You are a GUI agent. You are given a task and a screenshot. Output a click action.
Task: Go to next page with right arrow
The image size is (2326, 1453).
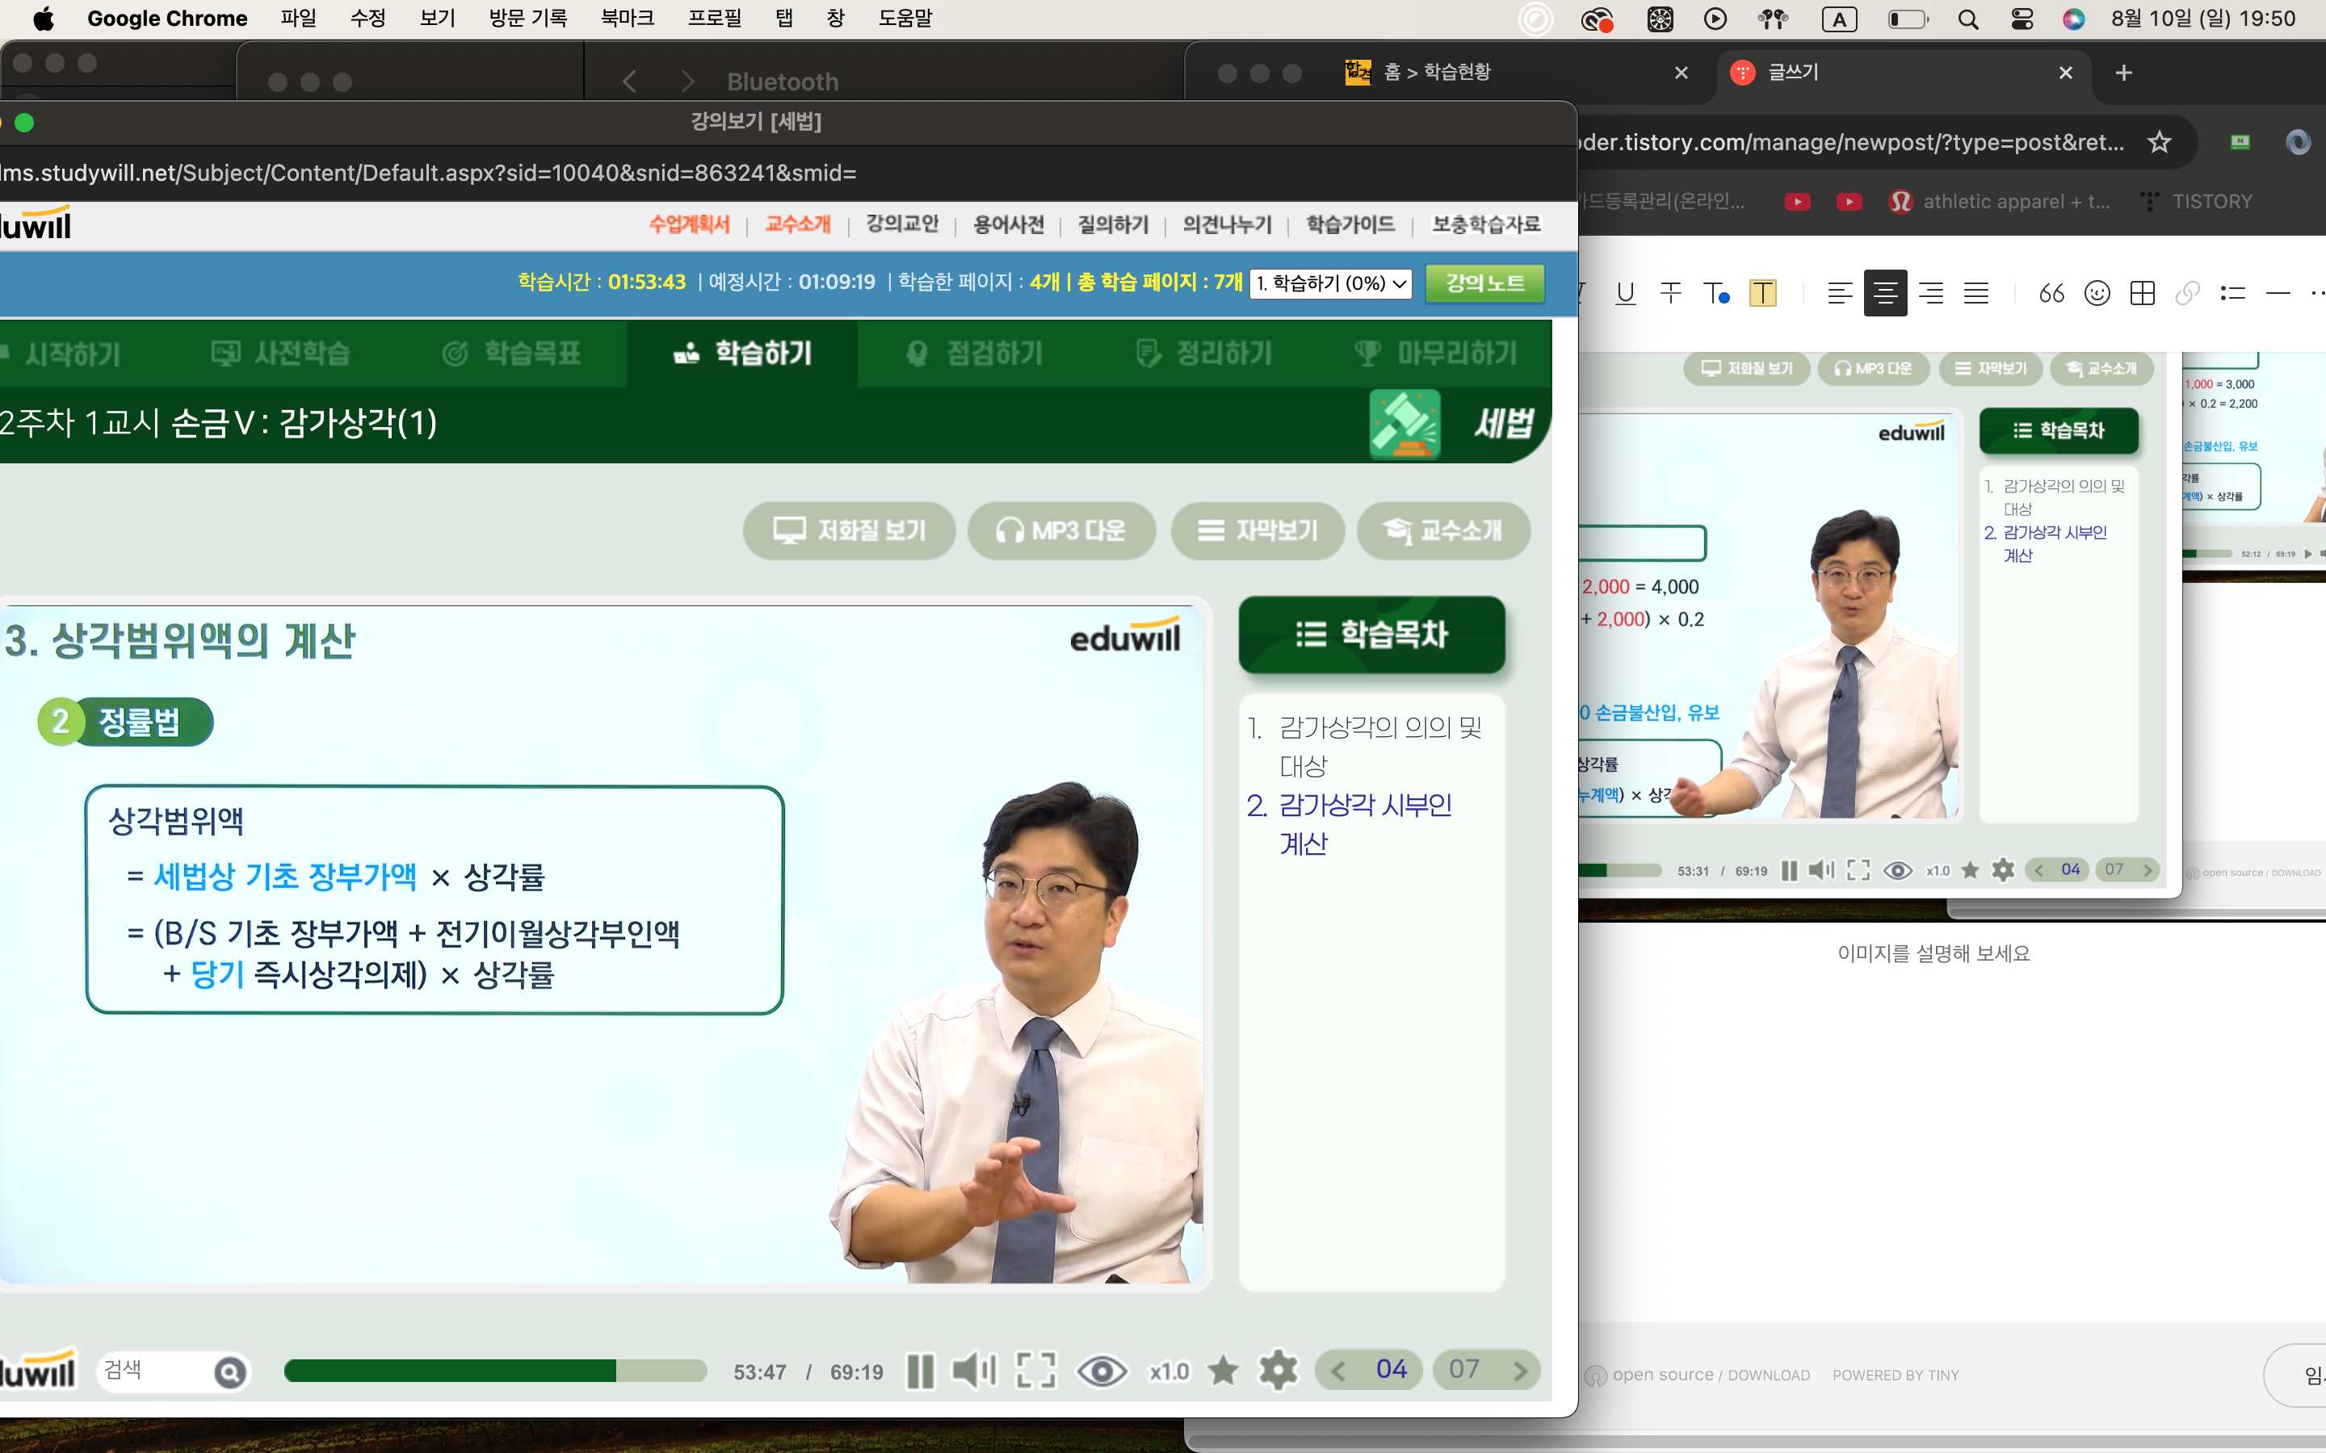(1520, 1371)
